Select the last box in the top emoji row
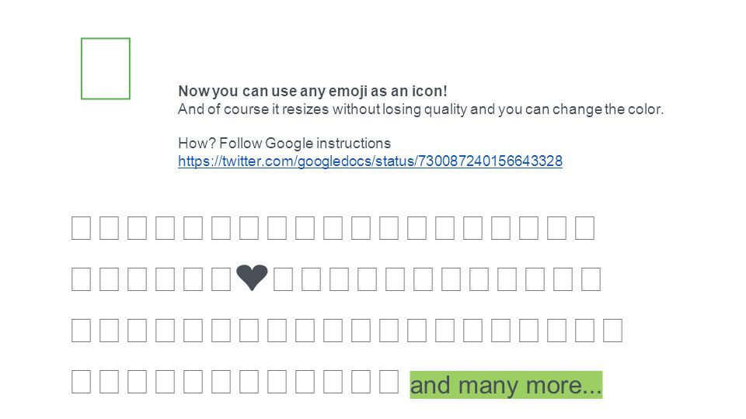746x419 pixels. [x=585, y=227]
